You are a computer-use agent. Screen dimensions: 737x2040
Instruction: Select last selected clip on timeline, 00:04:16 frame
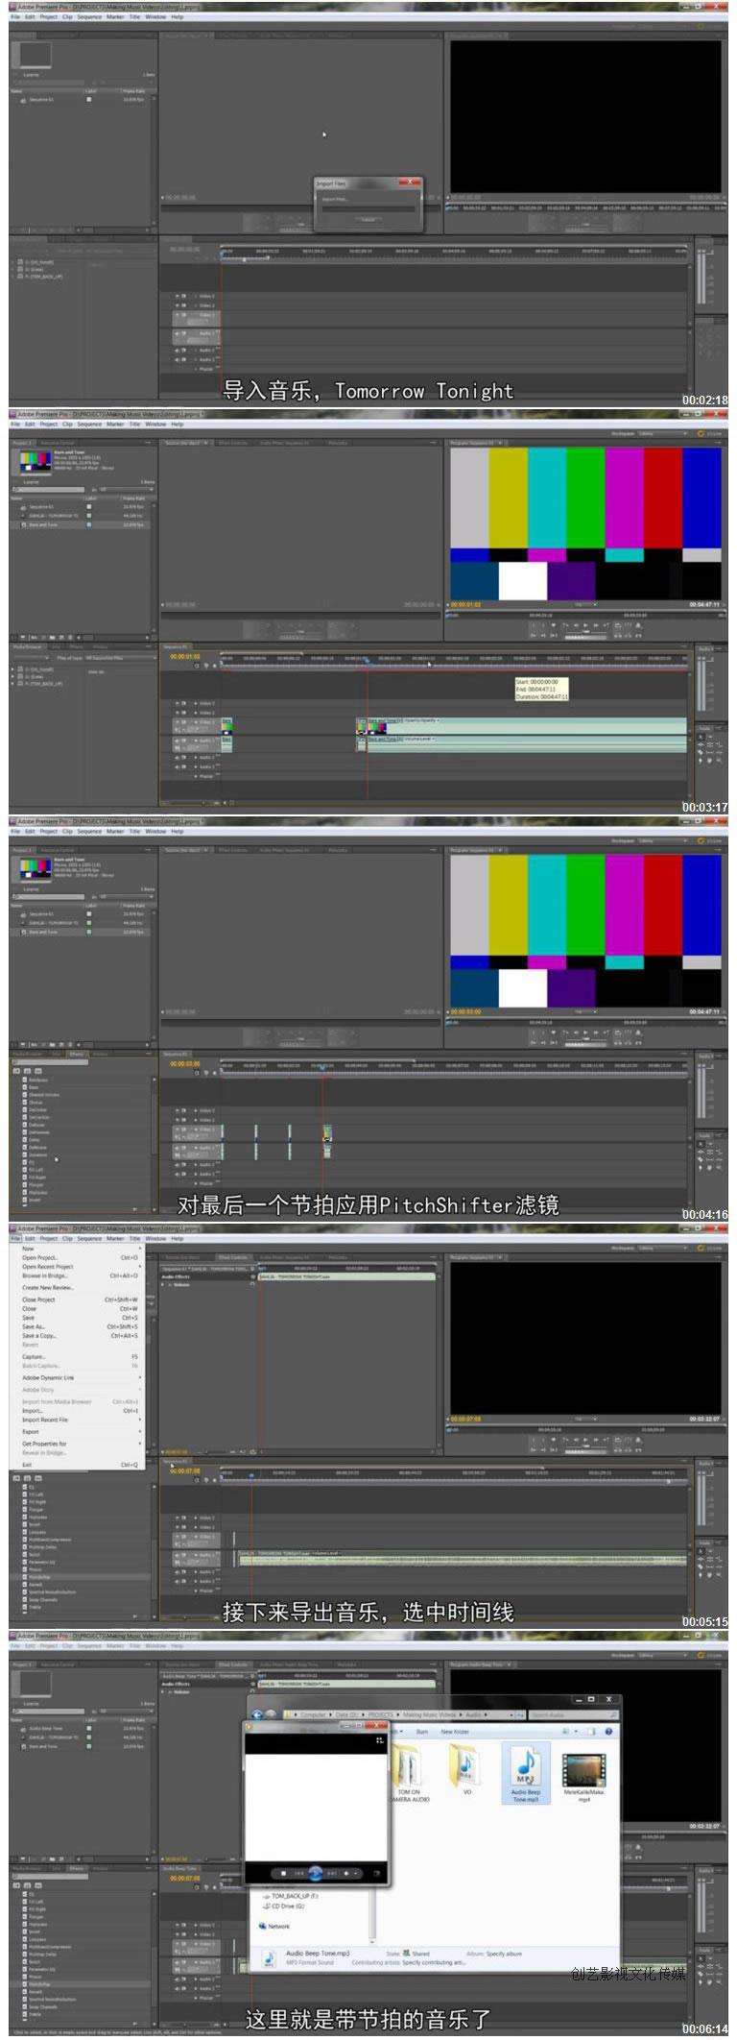pos(327,1133)
